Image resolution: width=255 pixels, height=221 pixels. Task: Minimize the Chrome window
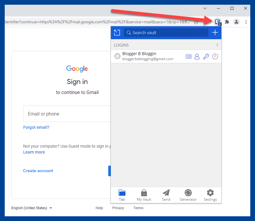click(218, 8)
